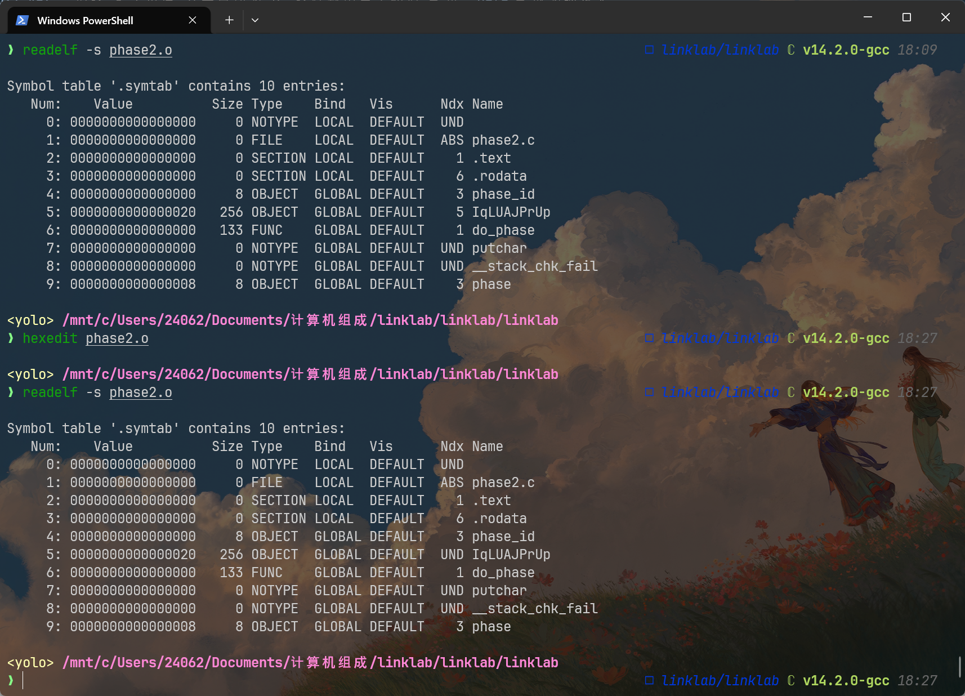Screen dimensions: 965x696
Task: Click the IqLUAJPrUp symbol with UND index
Action: (511, 555)
